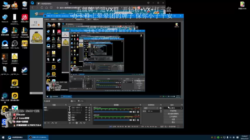Move the selected source up
250x140 pixels.
[x=81, y=123]
